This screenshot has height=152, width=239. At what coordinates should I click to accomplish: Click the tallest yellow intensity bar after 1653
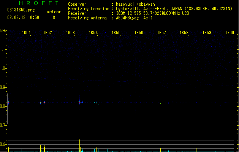(x=80, y=146)
